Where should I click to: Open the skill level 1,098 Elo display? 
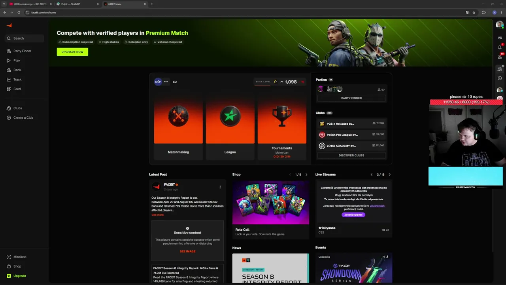pyautogui.click(x=280, y=82)
